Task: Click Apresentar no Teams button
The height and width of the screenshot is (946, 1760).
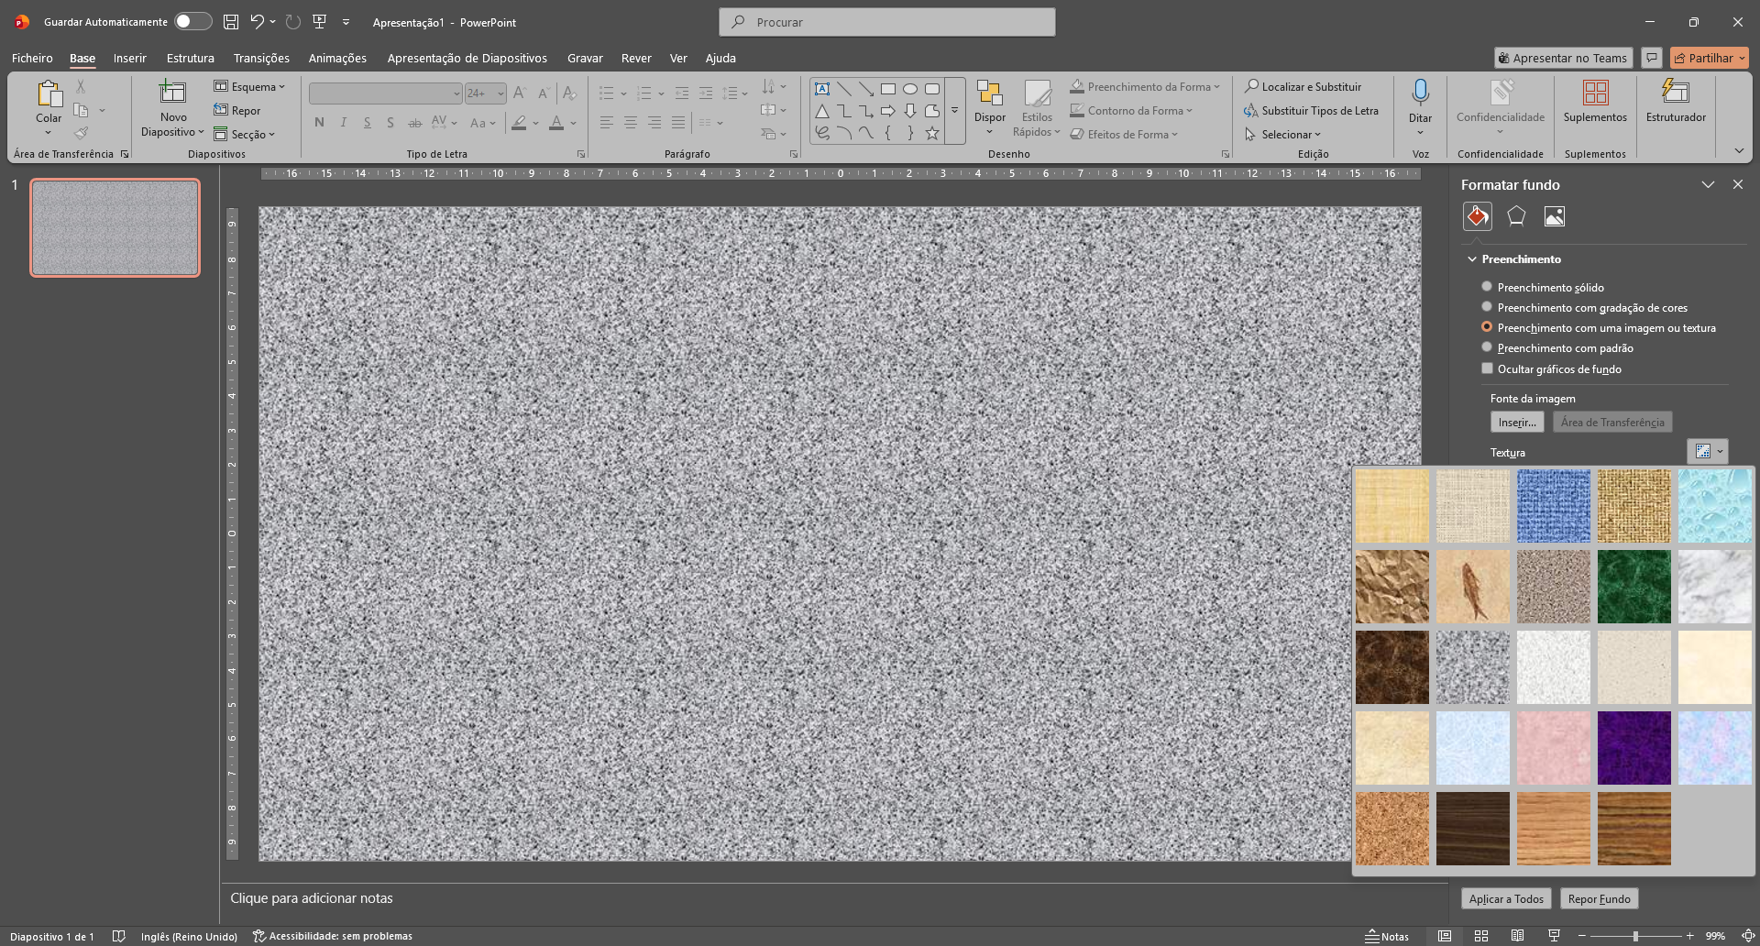Action: pyautogui.click(x=1563, y=58)
